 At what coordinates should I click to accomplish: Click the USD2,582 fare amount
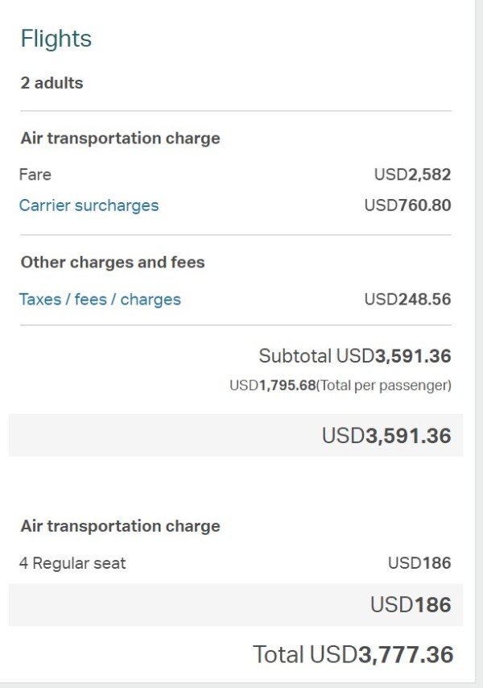pos(412,174)
